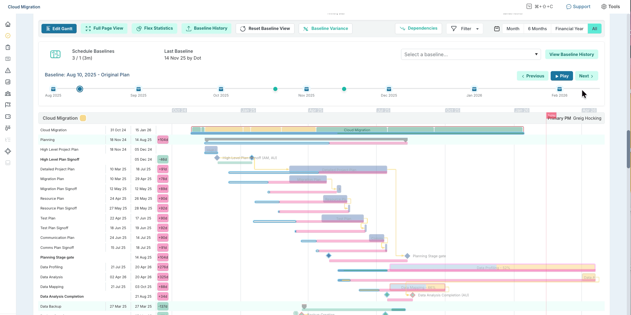631x315 pixels.
Task: Collapse the Planning summary bar
Action: [x=306, y=139]
